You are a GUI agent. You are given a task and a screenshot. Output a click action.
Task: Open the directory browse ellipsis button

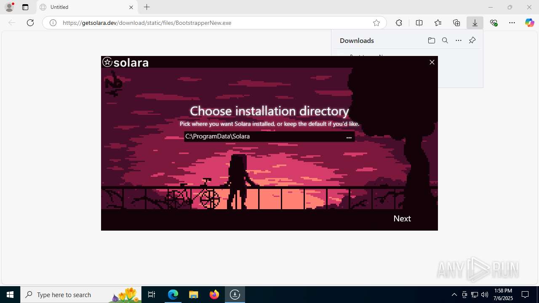[349, 137]
